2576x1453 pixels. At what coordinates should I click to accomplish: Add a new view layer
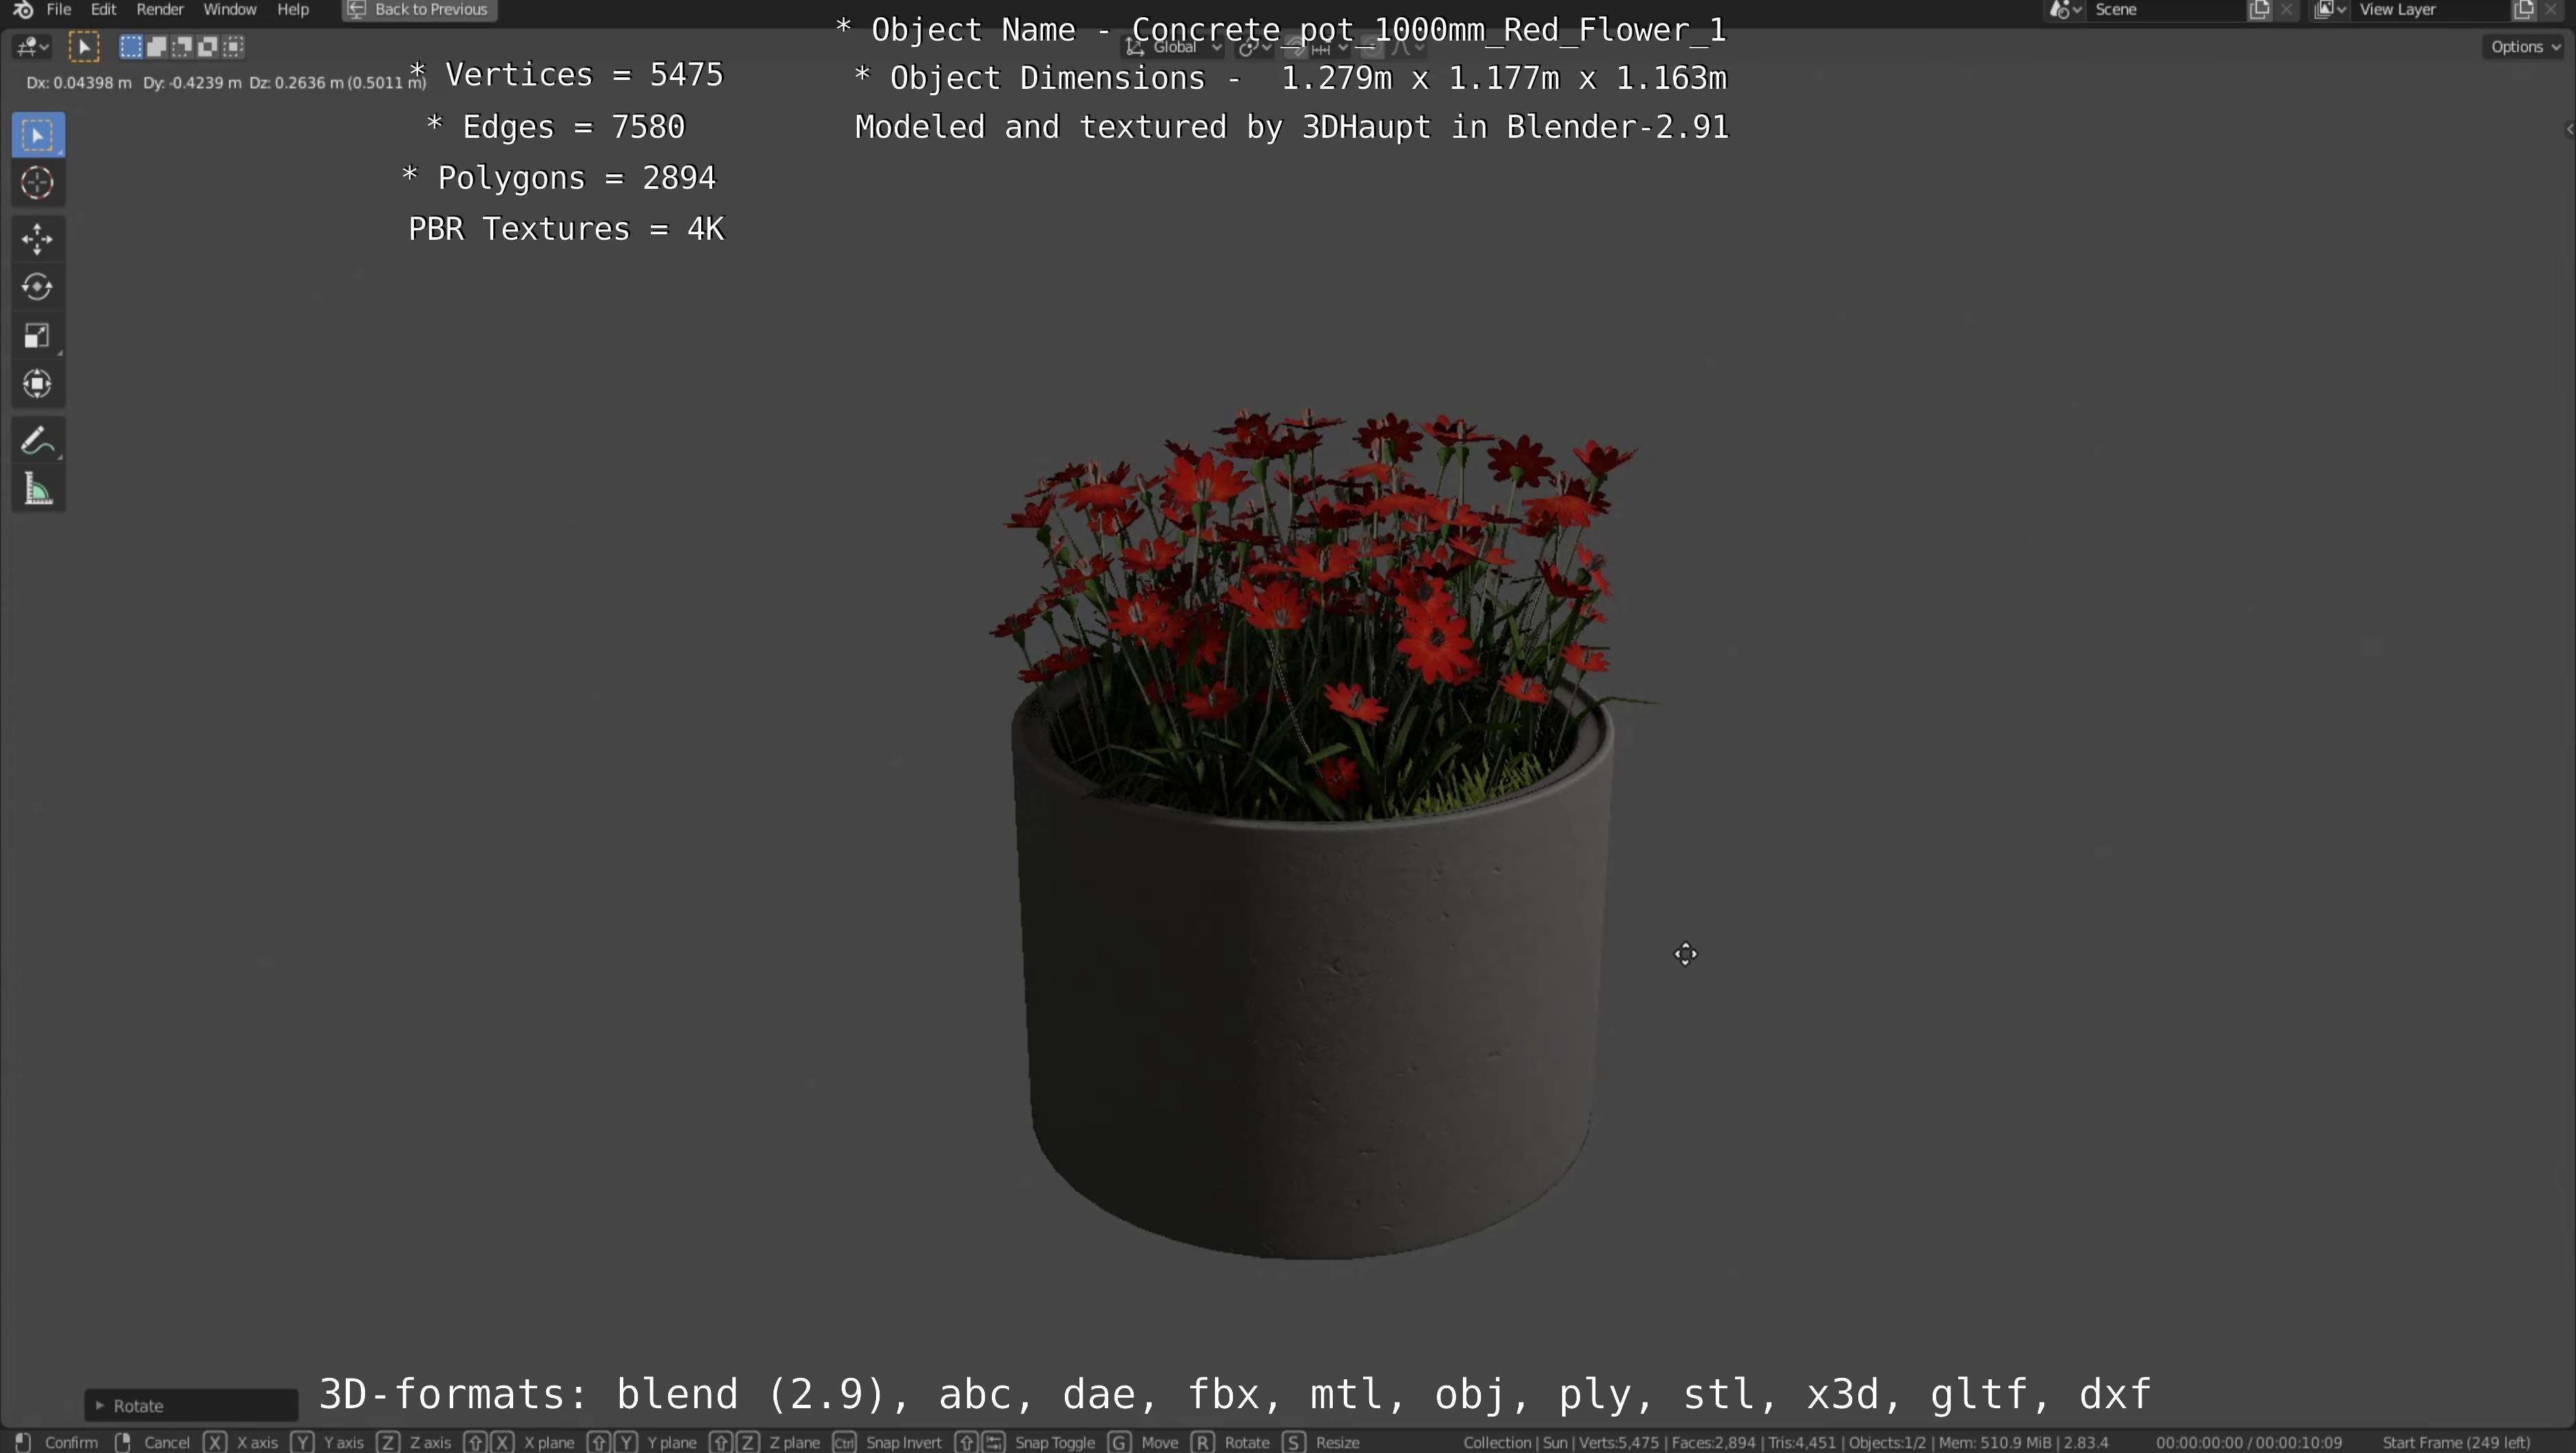2523,10
